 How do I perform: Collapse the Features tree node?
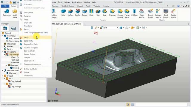[7, 65]
